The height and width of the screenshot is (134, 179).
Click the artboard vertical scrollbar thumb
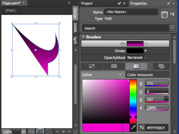click(75, 84)
